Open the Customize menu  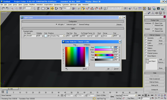coord(65,5)
